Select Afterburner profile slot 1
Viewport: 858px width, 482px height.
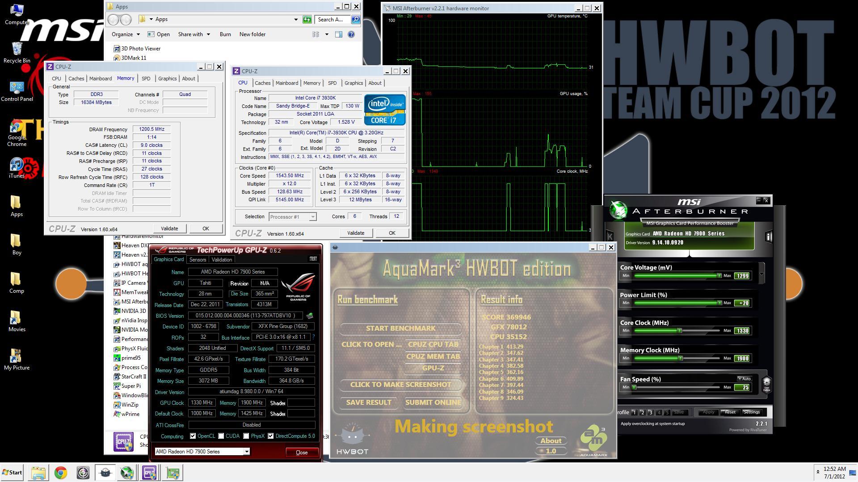pos(634,412)
